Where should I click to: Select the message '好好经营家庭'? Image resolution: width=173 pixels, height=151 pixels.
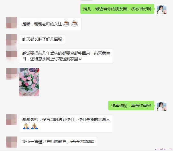(58, 142)
